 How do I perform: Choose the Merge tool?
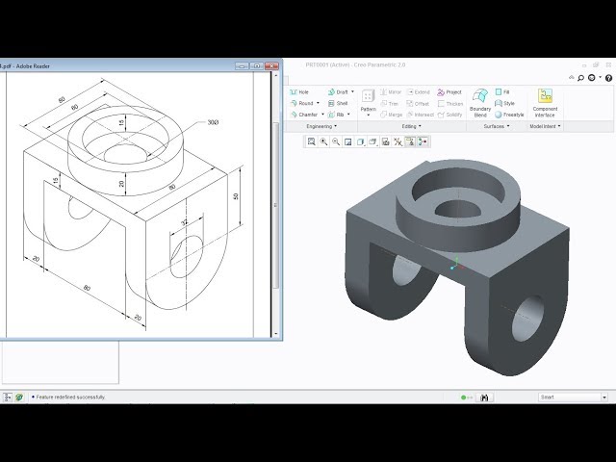pos(392,115)
